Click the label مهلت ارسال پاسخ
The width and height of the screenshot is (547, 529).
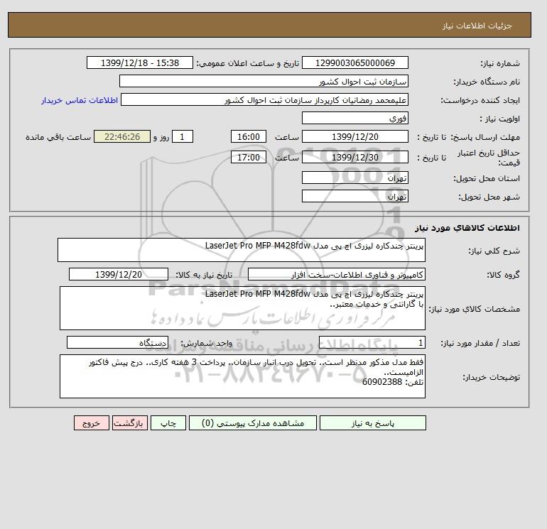pos(487,137)
